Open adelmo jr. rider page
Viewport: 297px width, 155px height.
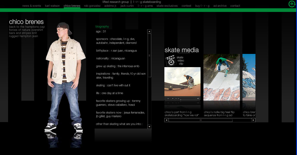tap(110, 6)
